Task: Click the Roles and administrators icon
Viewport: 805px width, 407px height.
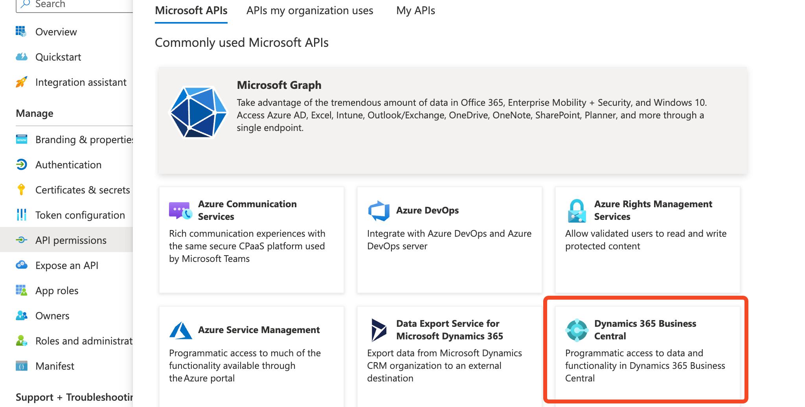Action: coord(21,341)
